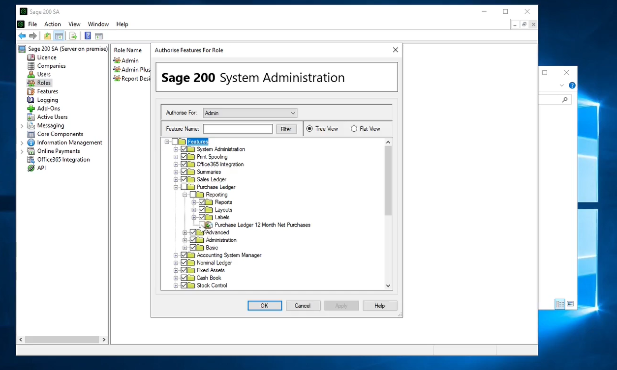Uncheck the Sales Ledger checkbox
This screenshot has width=617, height=370.
point(185,179)
